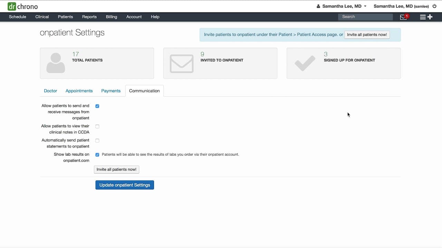Uncheck allow patients to send and receive messages
The height and width of the screenshot is (248, 442).
tap(97, 106)
